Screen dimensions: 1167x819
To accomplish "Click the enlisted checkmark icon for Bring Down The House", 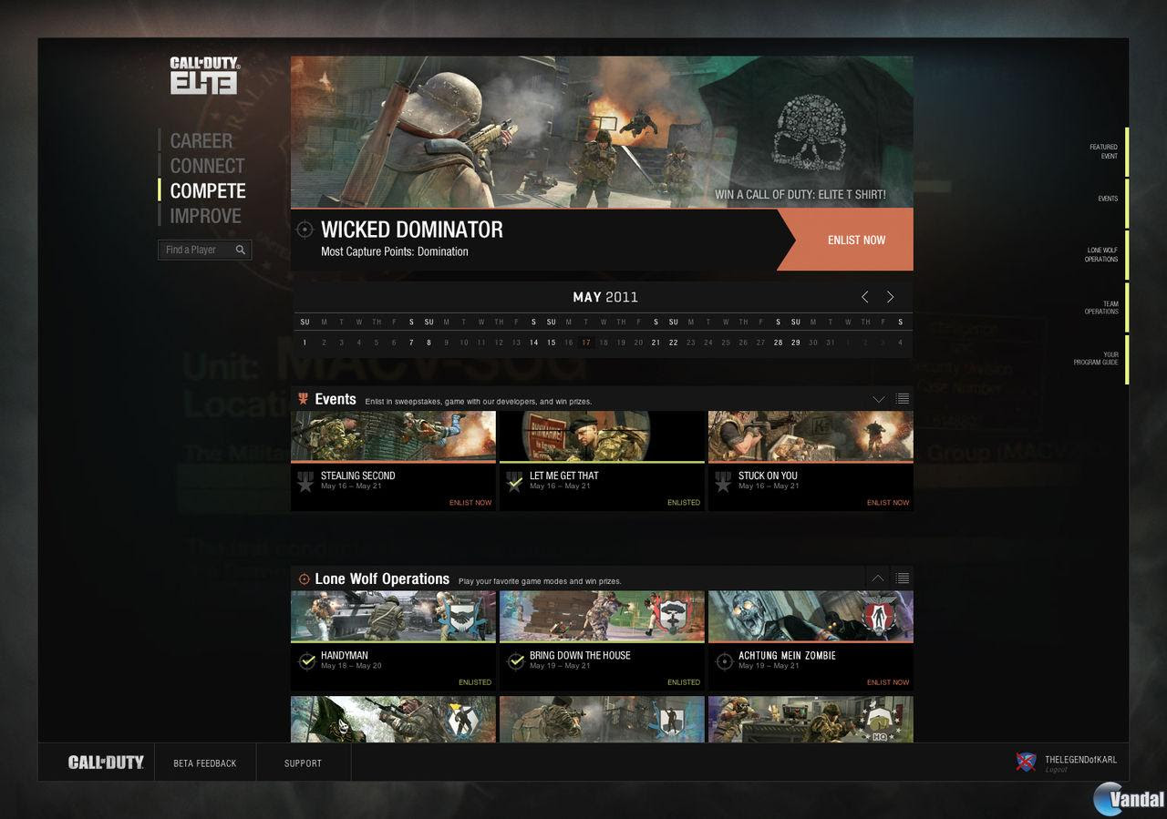I will pyautogui.click(x=516, y=661).
